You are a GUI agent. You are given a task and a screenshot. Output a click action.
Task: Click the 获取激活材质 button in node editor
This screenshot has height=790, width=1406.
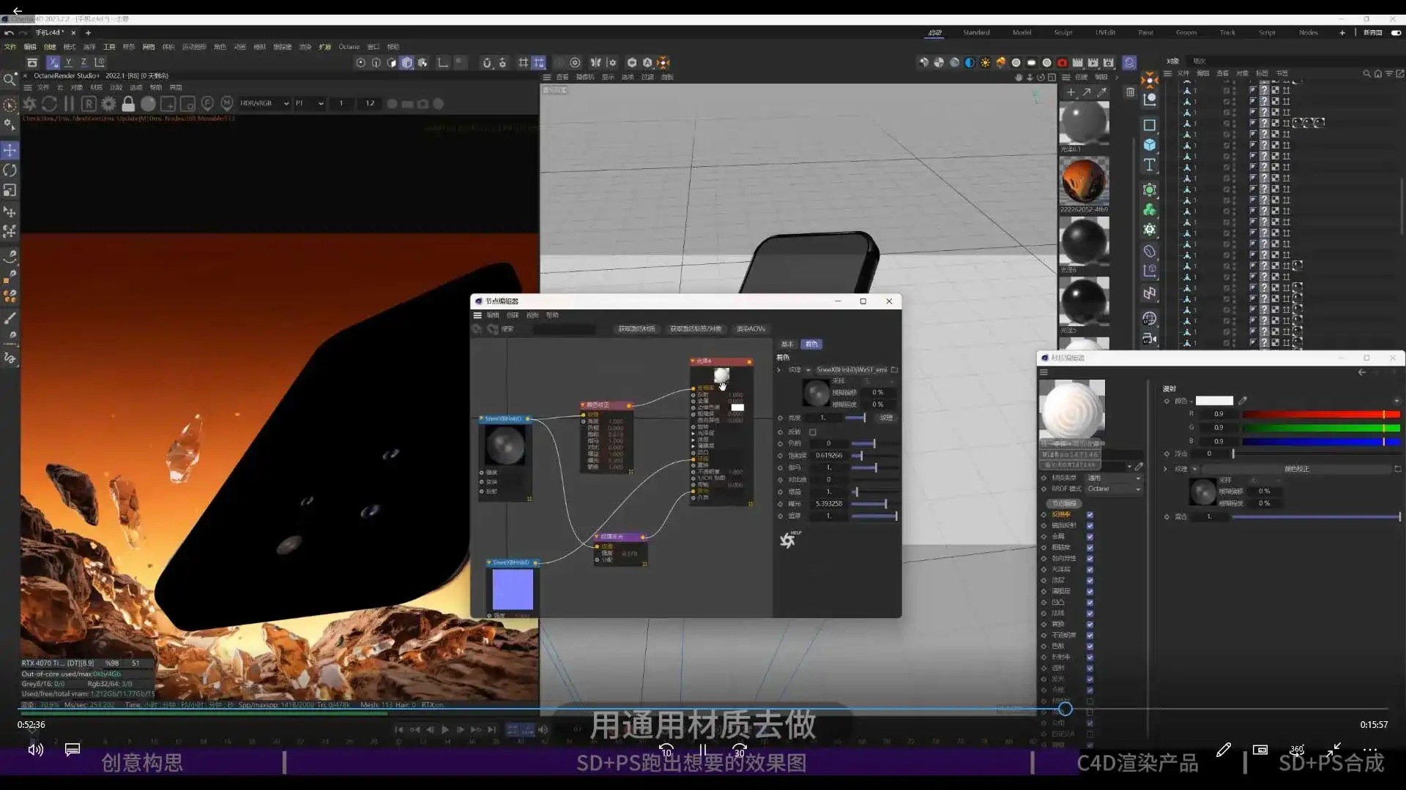pyautogui.click(x=637, y=328)
